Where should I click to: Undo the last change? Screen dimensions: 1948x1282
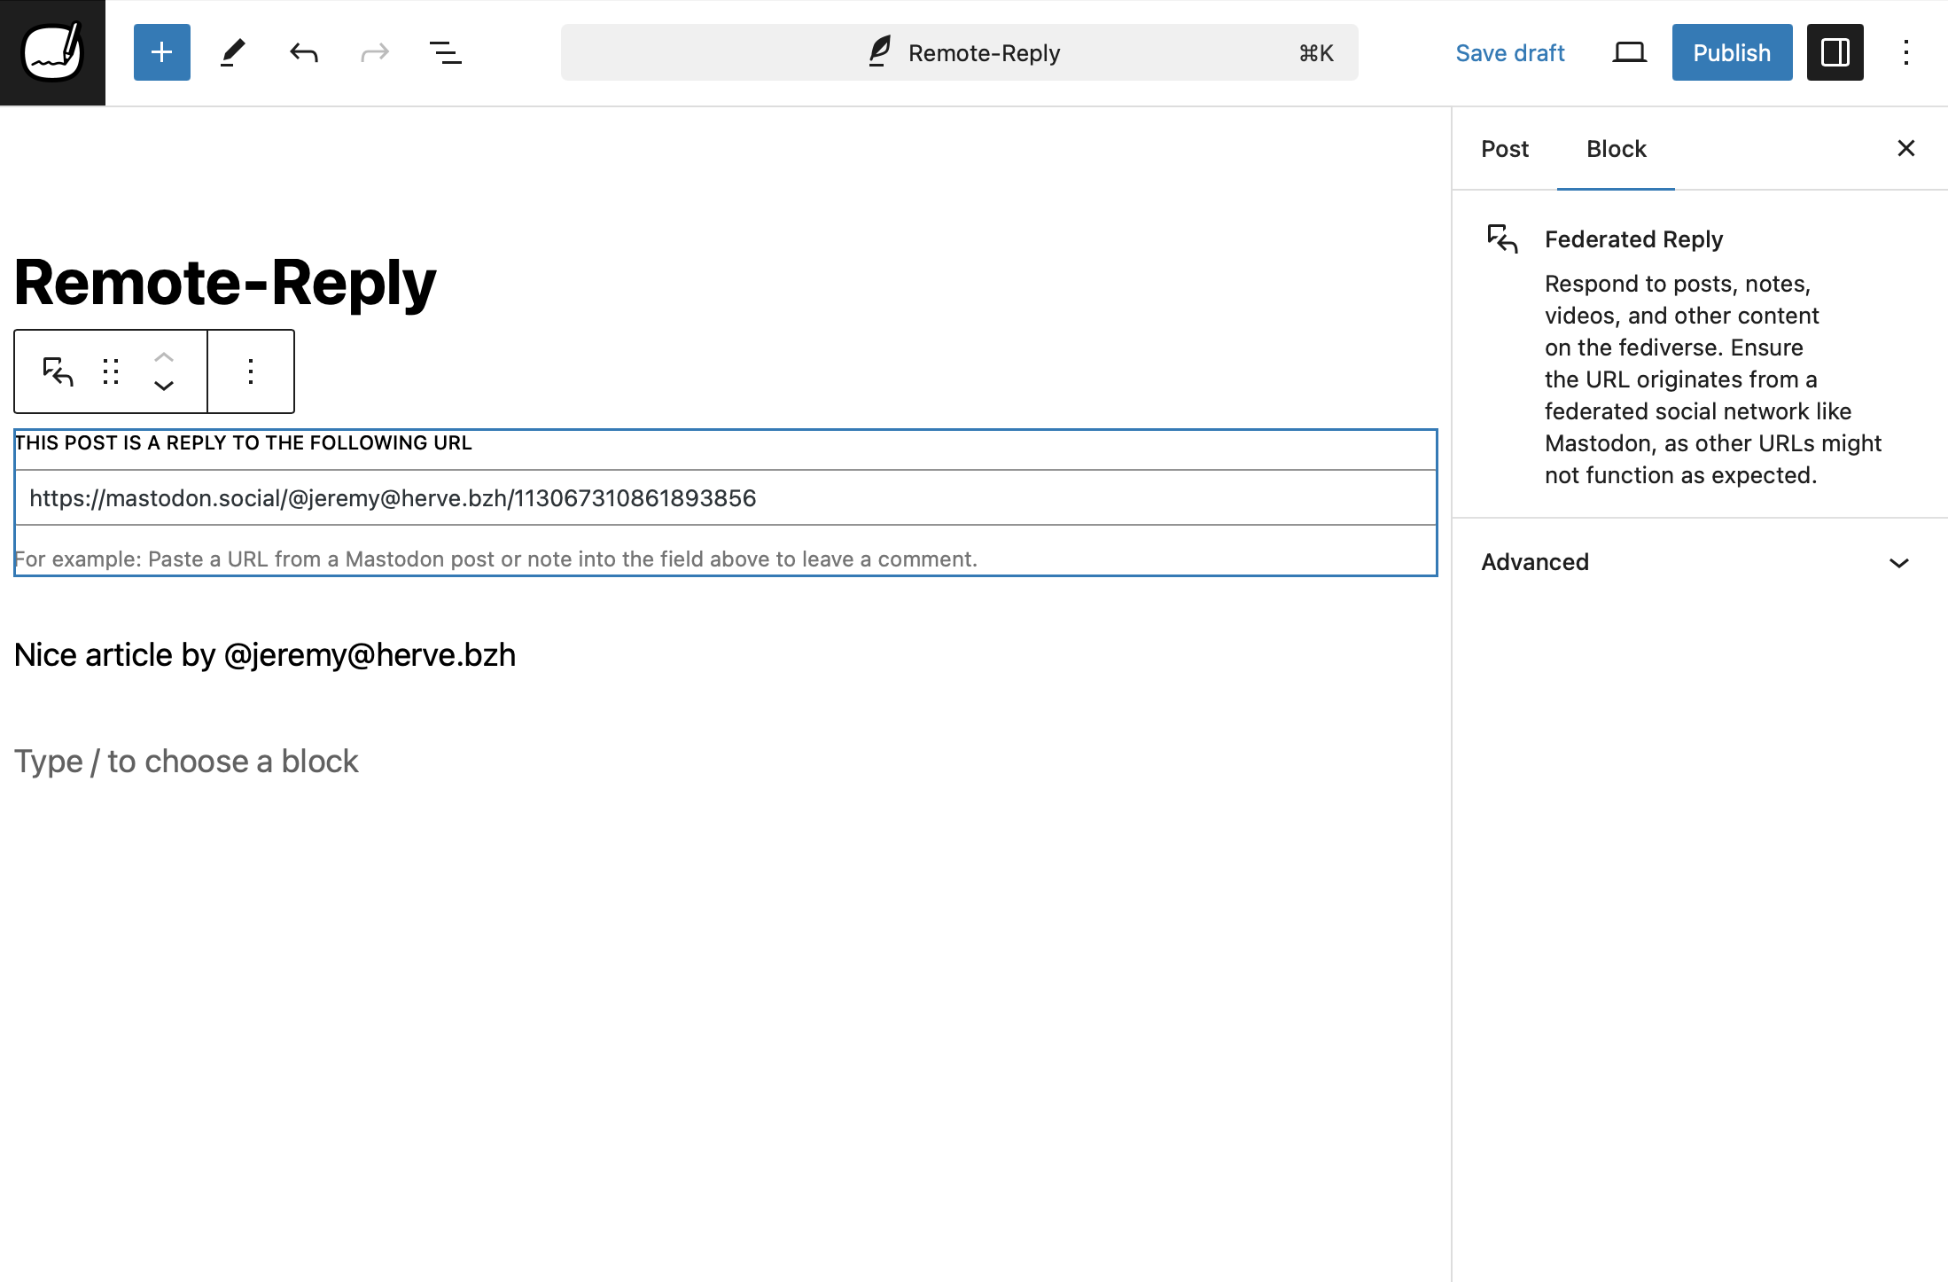(304, 52)
